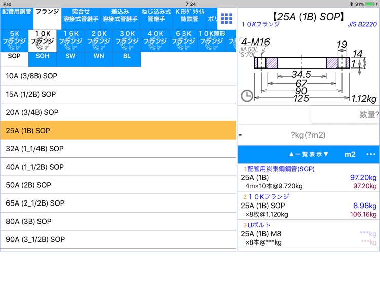Select the 5K フランジ icon tab
This screenshot has height=285, width=380.
coord(14,40)
